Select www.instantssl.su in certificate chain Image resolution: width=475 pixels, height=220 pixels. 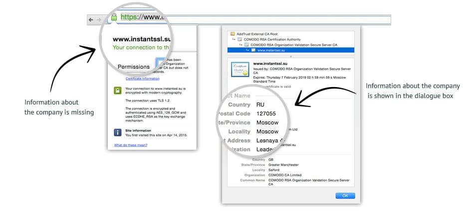(274, 50)
